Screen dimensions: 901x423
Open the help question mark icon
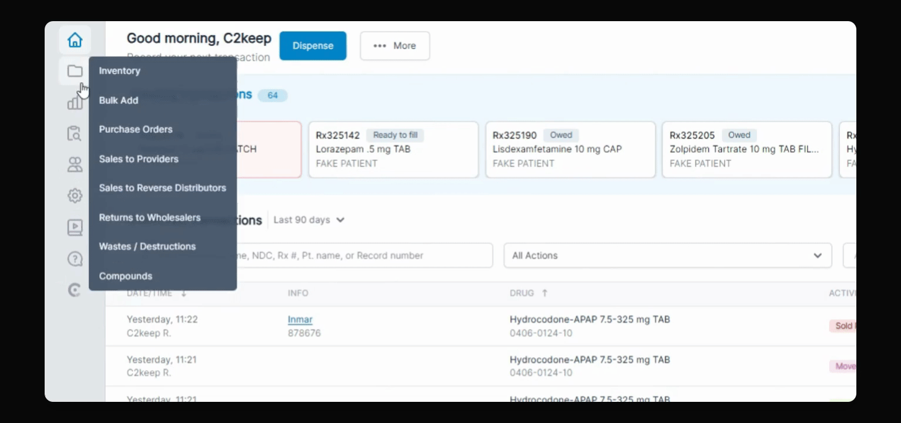click(x=75, y=258)
